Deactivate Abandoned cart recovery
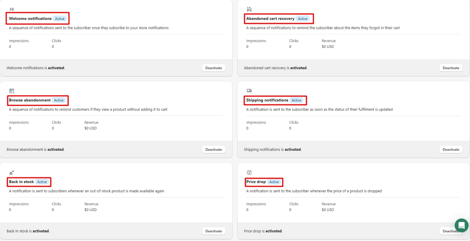 pyautogui.click(x=451, y=68)
